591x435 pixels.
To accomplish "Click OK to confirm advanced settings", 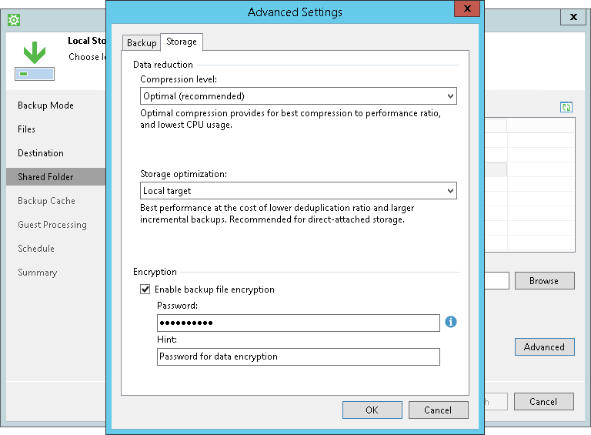I will point(372,410).
